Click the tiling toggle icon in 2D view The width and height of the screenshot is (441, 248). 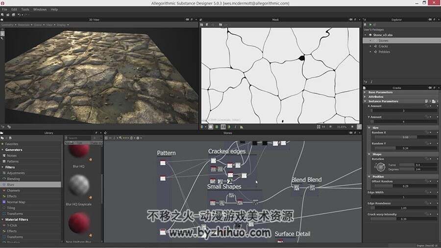point(211,127)
